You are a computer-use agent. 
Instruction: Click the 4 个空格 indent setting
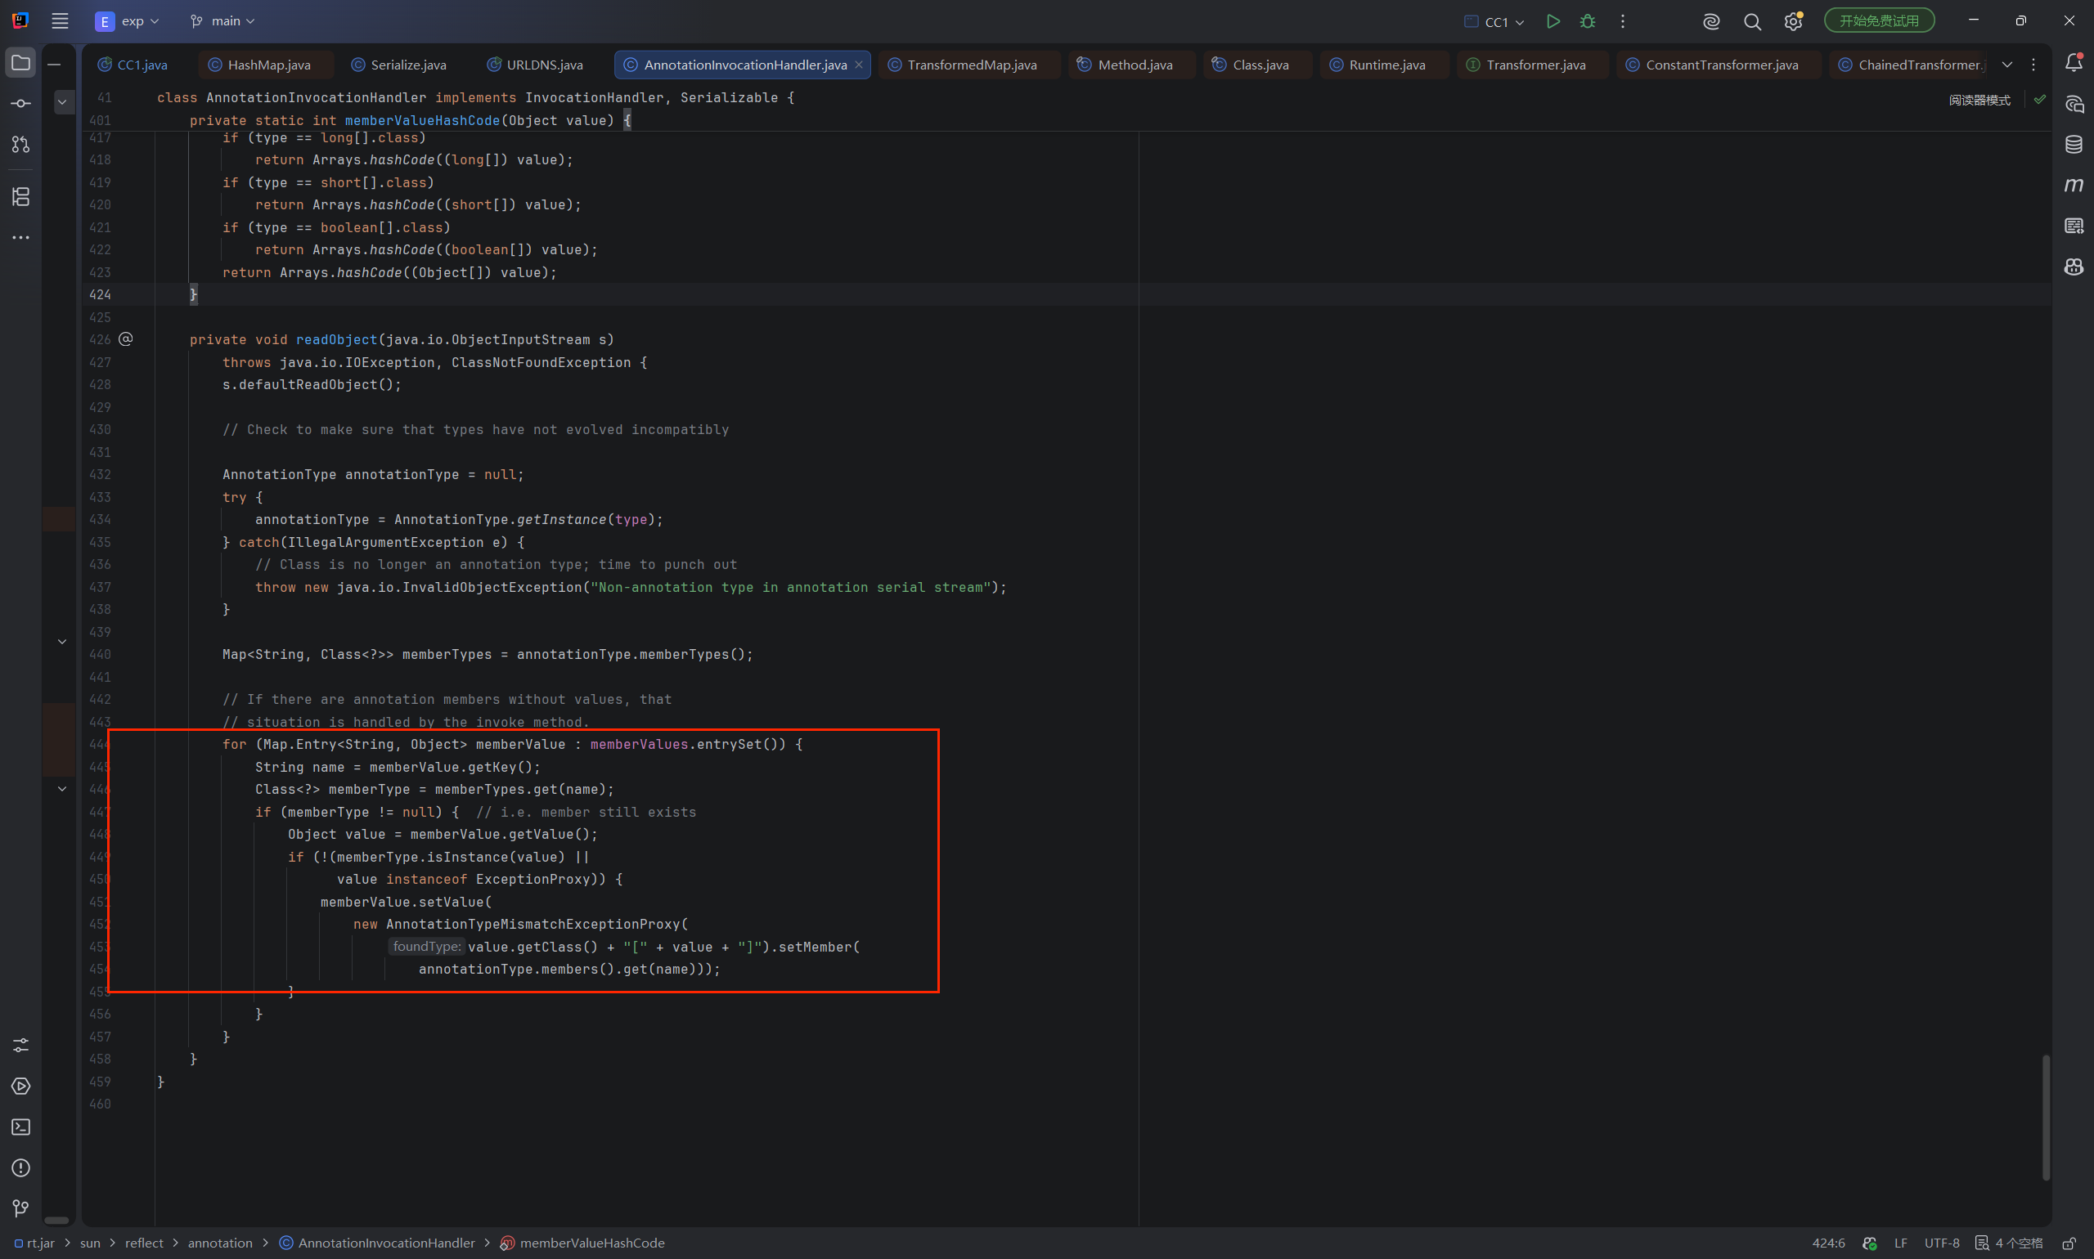coord(2009,1243)
